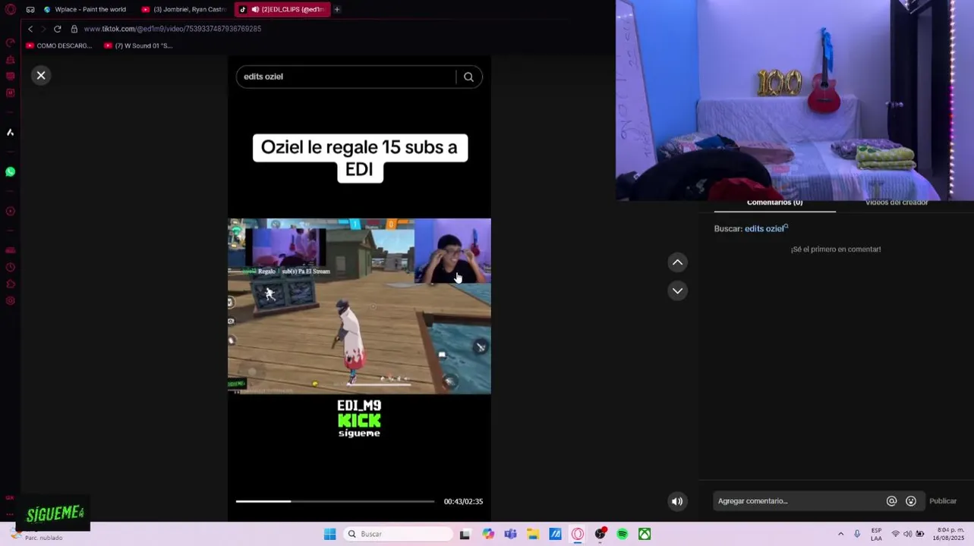Click the search magnifier next to 'edits oziel'
The image size is (974, 546).
(468, 77)
